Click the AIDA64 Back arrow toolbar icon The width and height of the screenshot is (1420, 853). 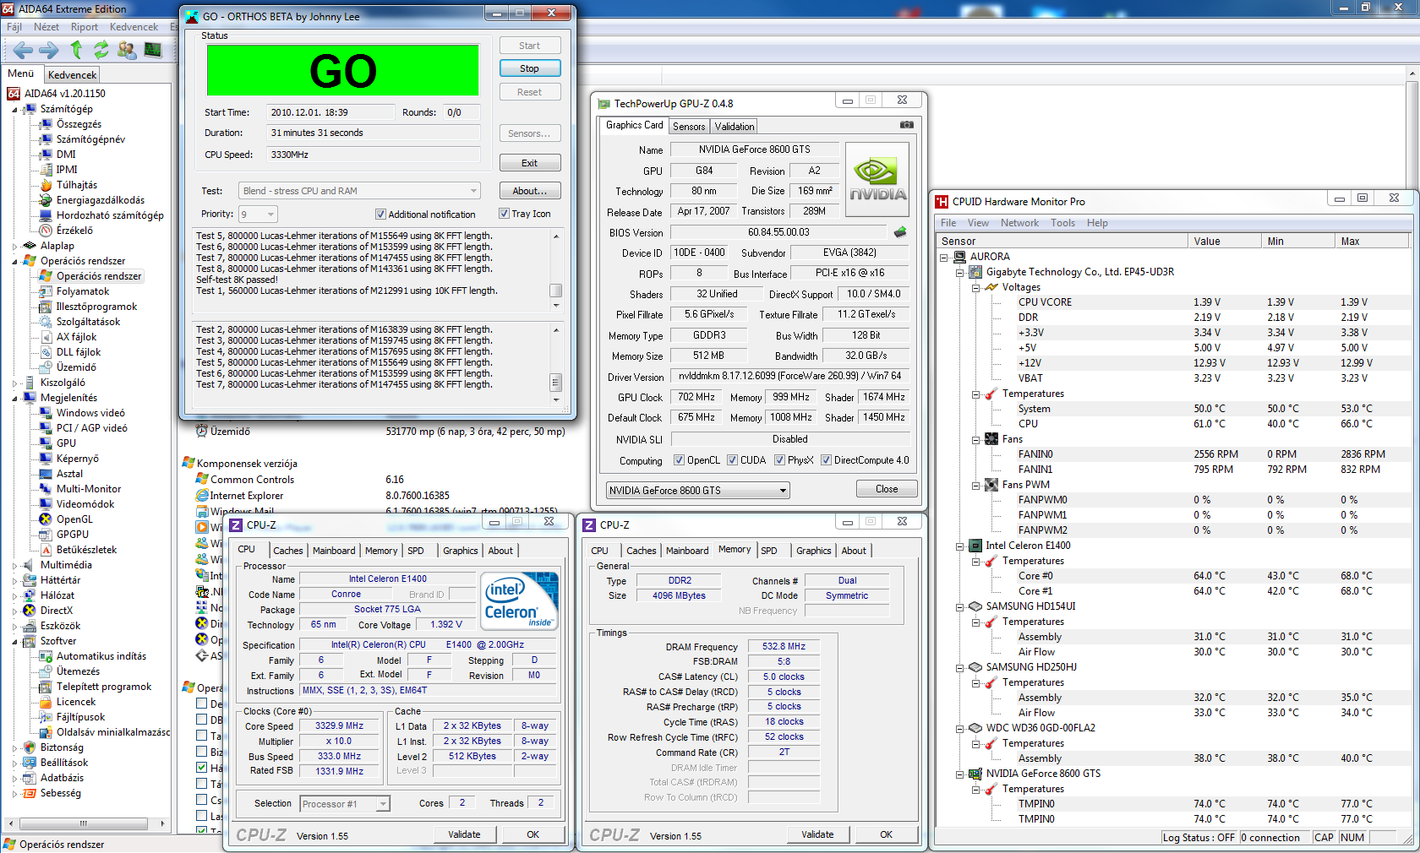(x=22, y=50)
